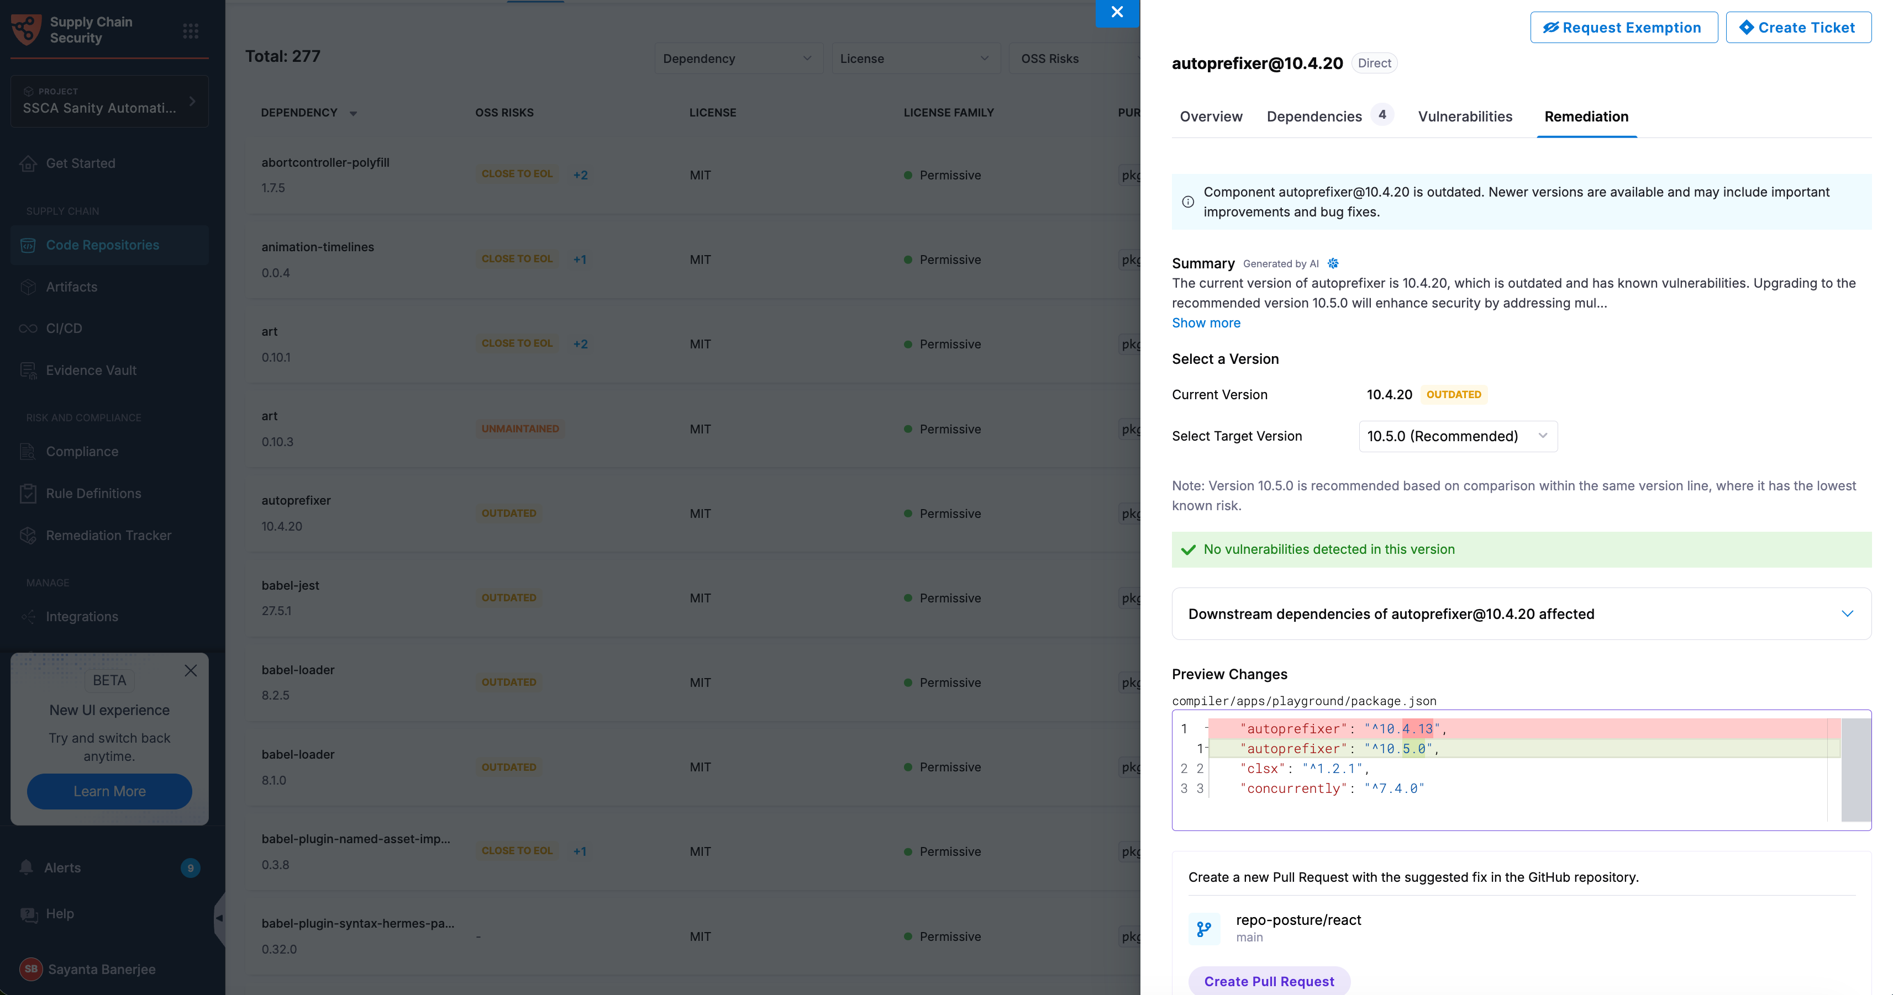This screenshot has width=1893, height=995.
Task: Click the Alerts bell icon
Action: point(27,867)
